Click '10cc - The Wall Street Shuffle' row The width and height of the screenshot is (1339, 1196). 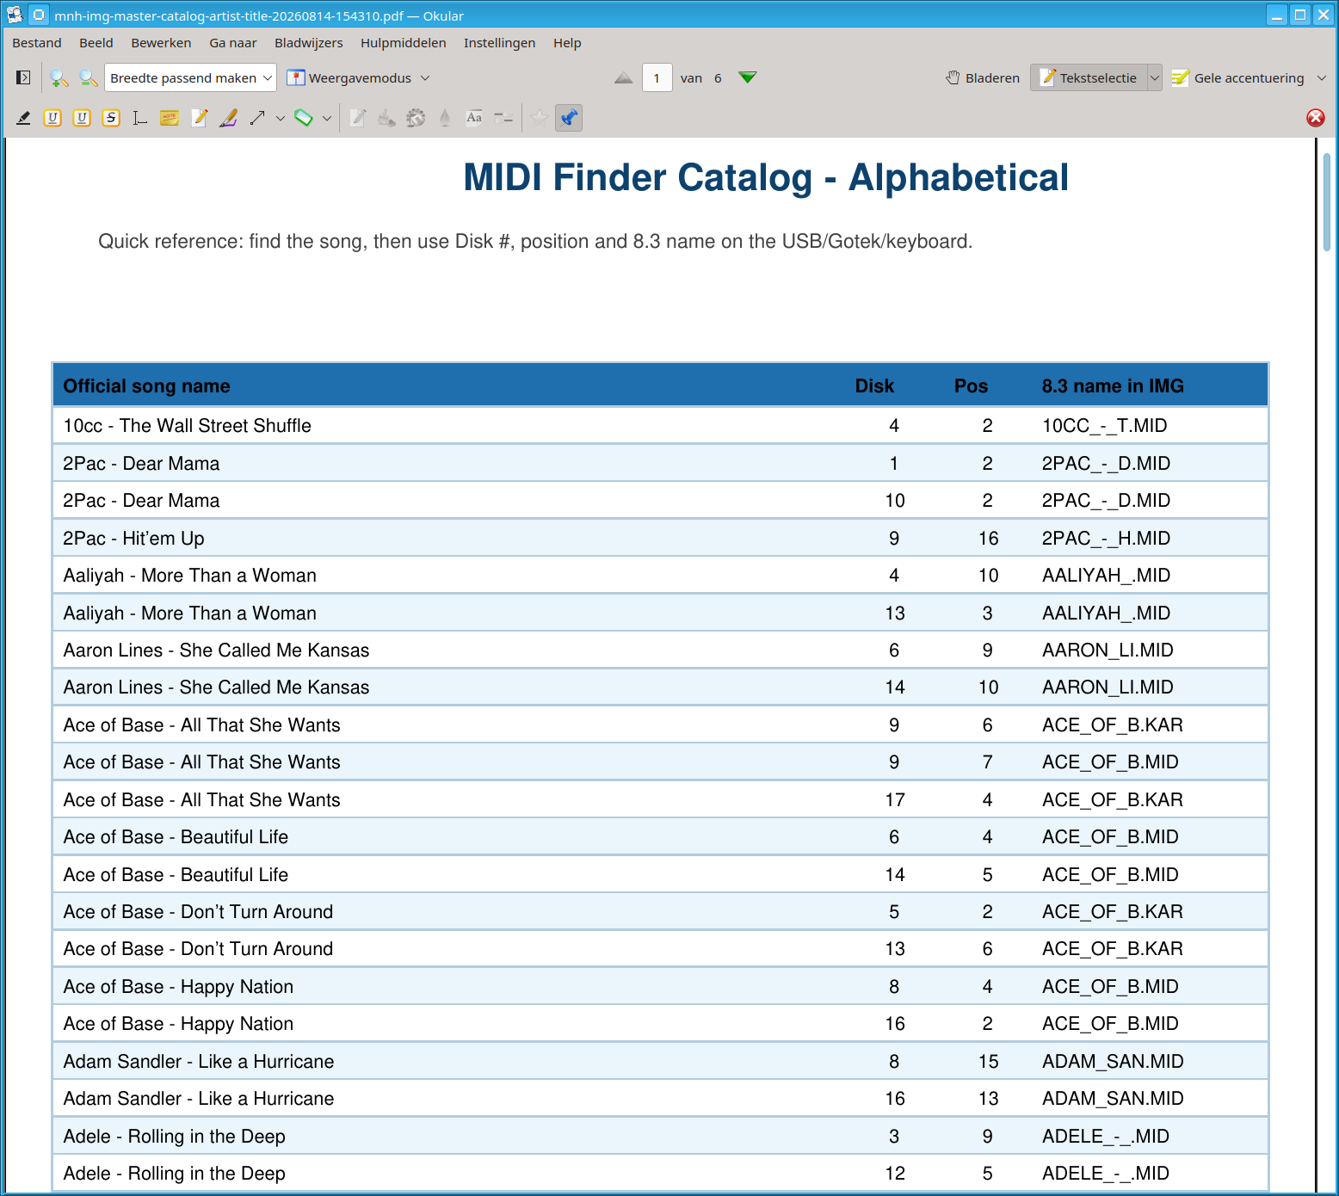[x=660, y=426]
